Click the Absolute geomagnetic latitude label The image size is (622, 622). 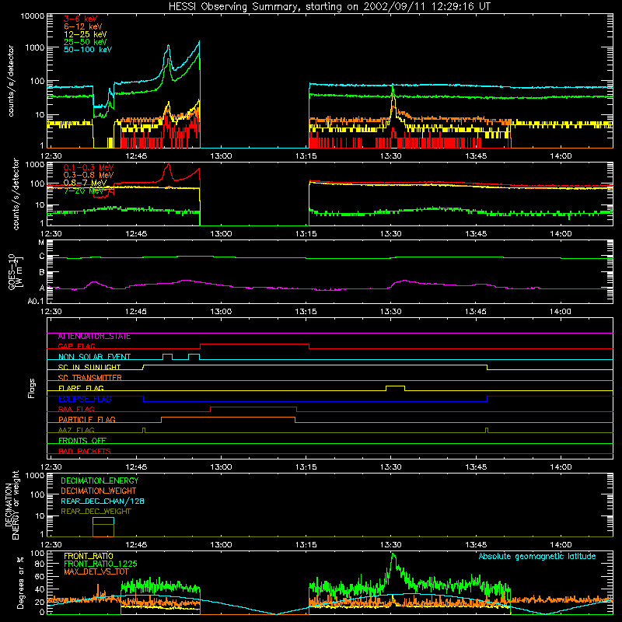537,556
